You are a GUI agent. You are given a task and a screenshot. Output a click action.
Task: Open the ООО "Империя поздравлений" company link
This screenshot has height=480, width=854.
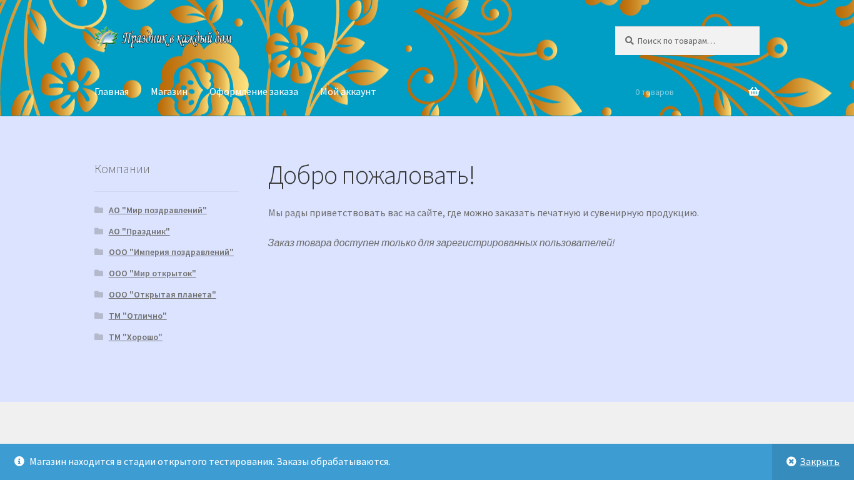coord(171,252)
